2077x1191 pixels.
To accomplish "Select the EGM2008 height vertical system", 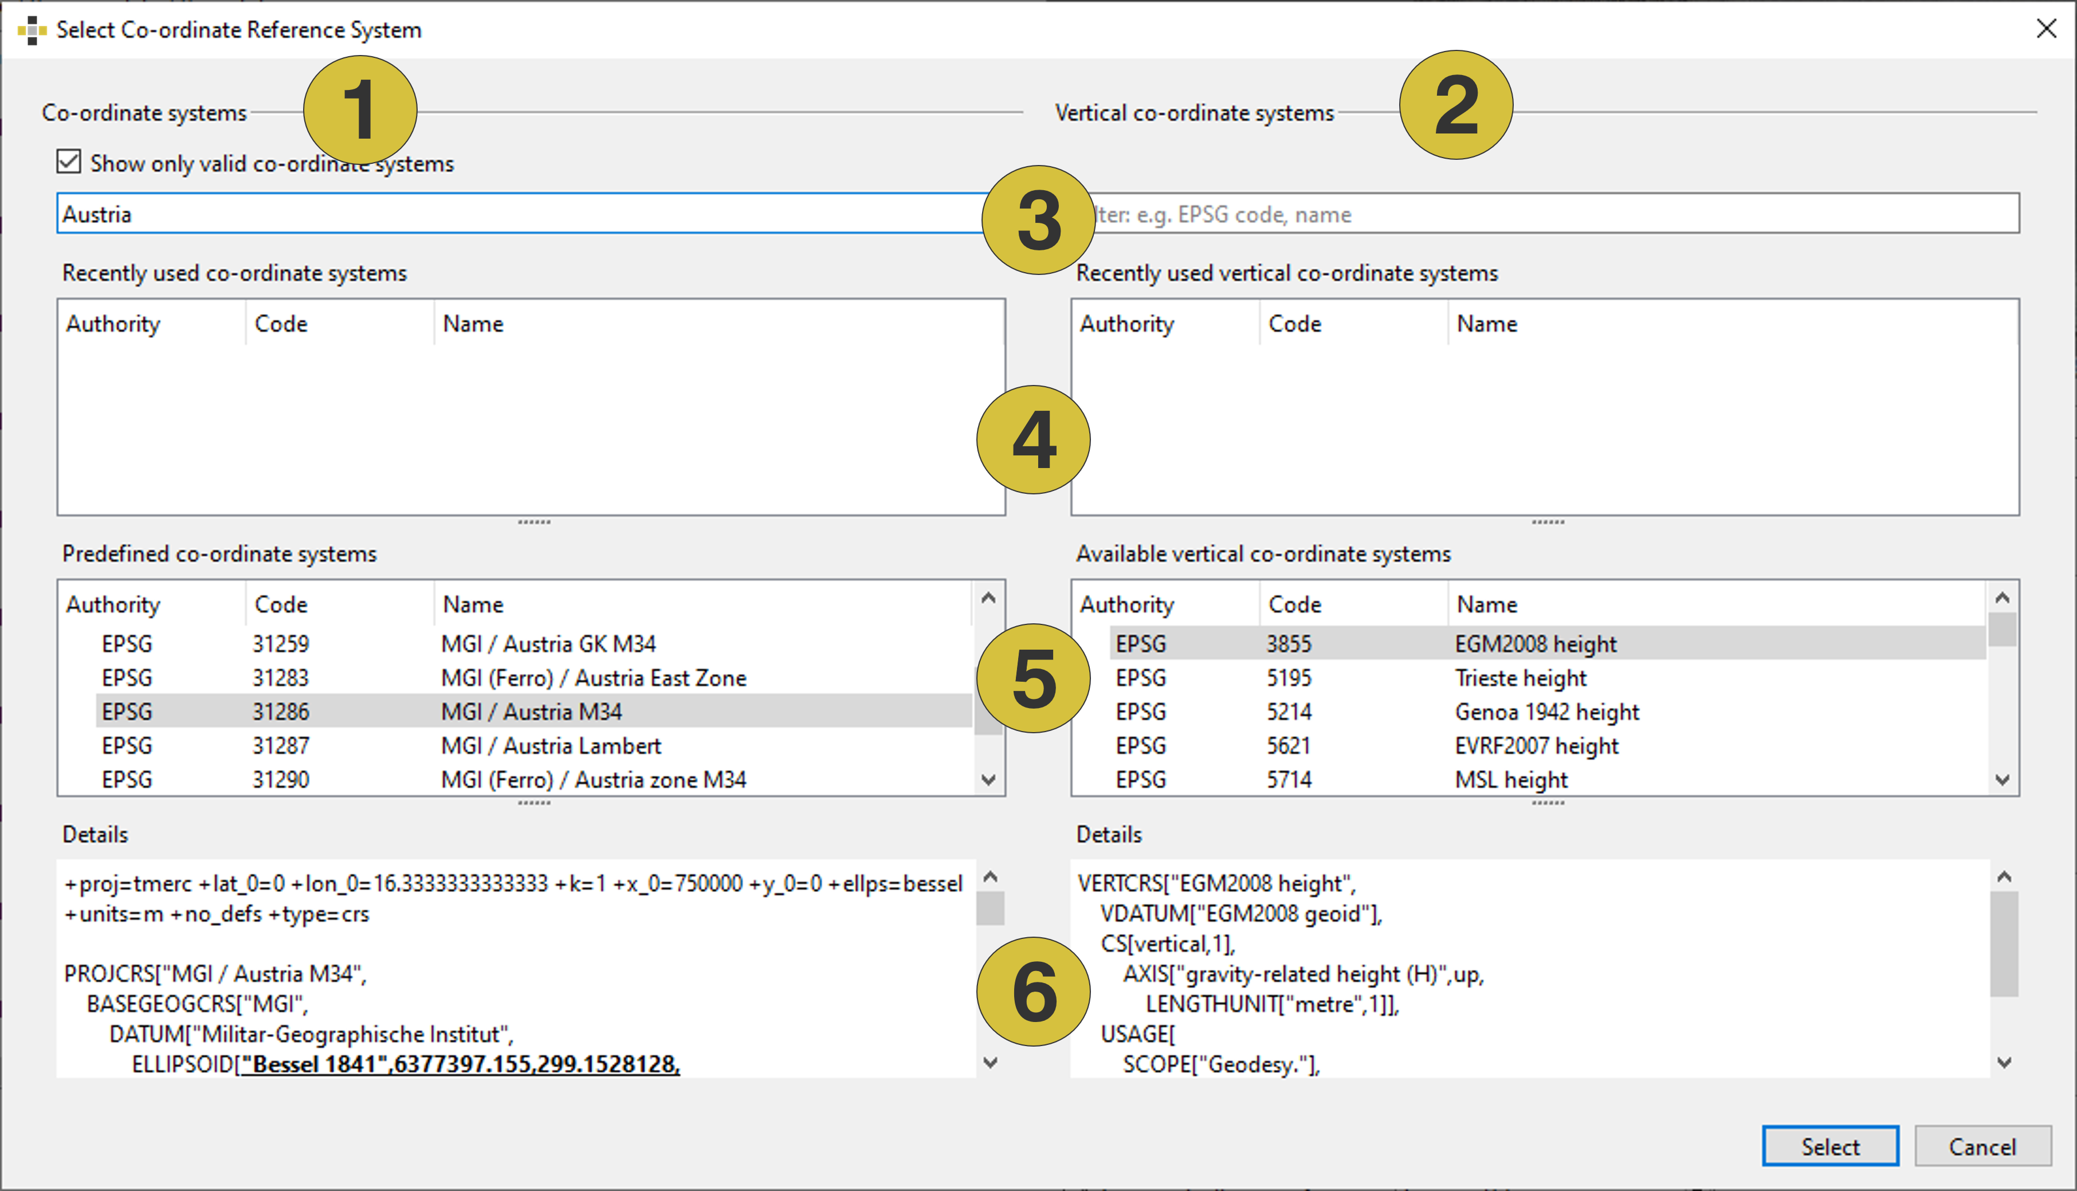I will pos(1548,644).
